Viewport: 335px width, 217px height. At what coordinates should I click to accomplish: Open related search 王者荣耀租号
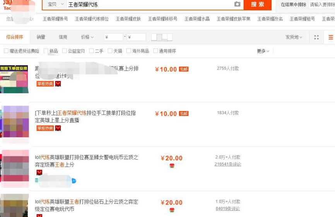pos(302,19)
